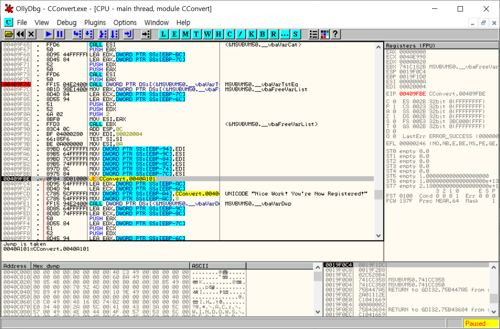
Task: Click the ASCII column header
Action: coord(218,266)
